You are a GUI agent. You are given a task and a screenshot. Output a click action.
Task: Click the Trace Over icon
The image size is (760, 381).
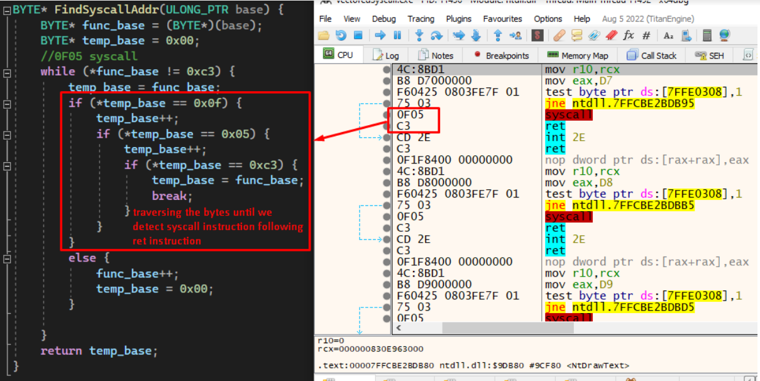coord(476,35)
